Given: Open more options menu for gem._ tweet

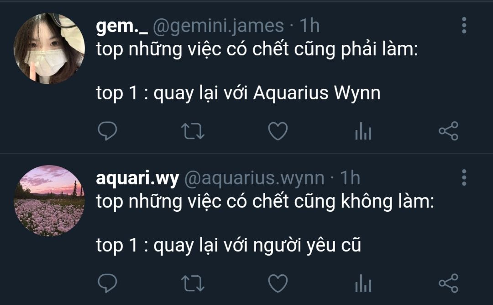Looking at the screenshot, I should [x=464, y=25].
